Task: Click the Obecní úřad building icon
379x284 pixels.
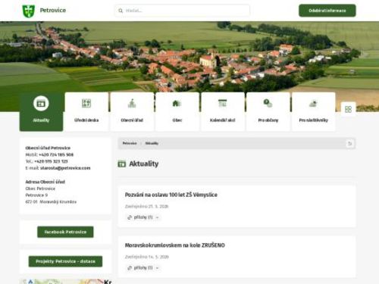Action: pos(132,103)
